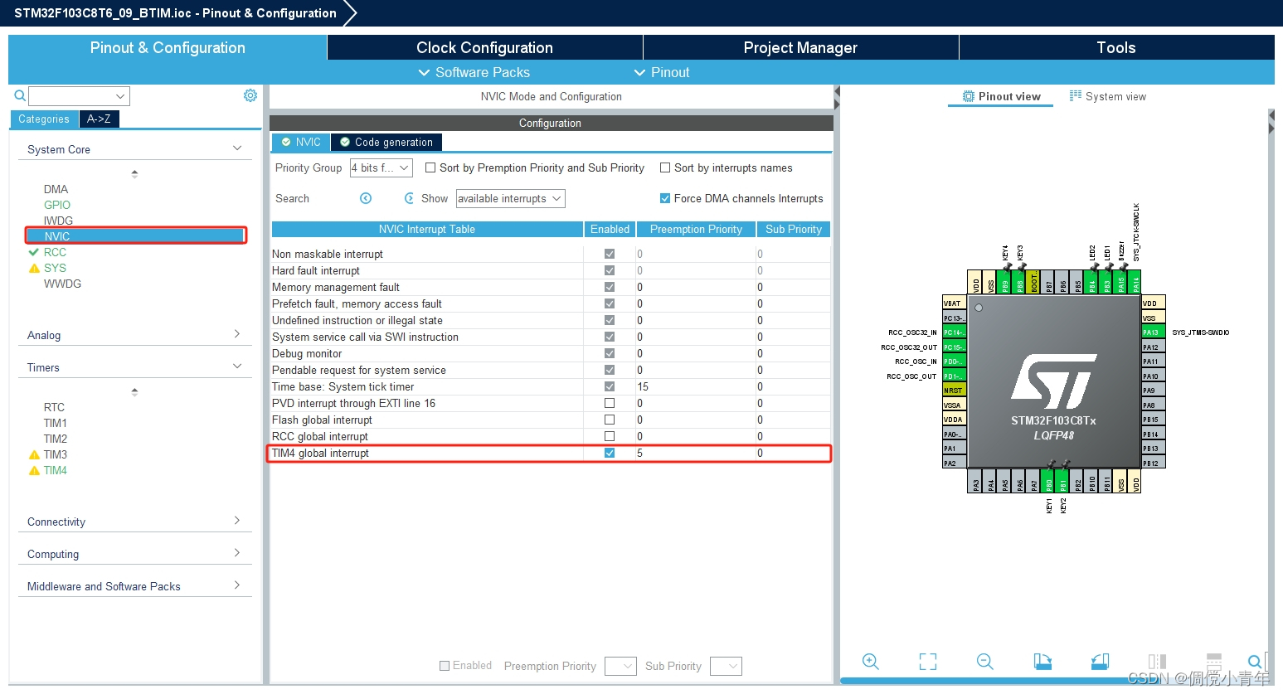The height and width of the screenshot is (694, 1283).
Task: Toggle Sort by interrupts names checkbox
Action: (665, 167)
